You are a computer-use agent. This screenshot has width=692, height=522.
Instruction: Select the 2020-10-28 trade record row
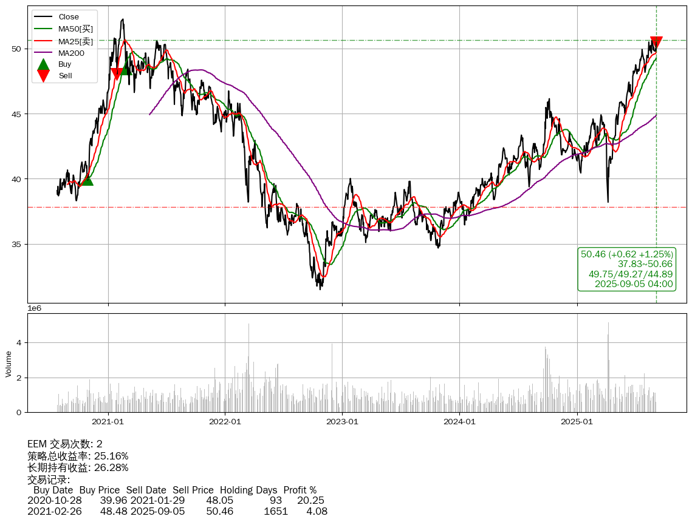click(176, 501)
